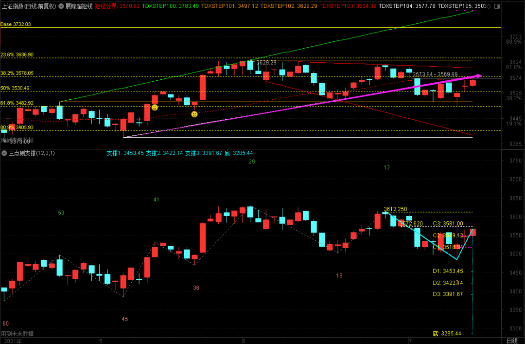Click the 支撑1: 3453.45 readout in sub-chart header

pyautogui.click(x=125, y=153)
